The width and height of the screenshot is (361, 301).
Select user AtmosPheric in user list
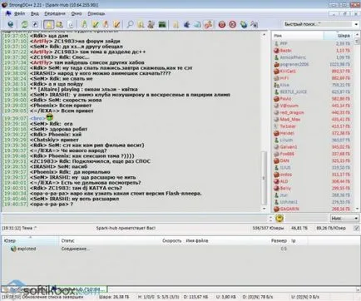pos(293,57)
